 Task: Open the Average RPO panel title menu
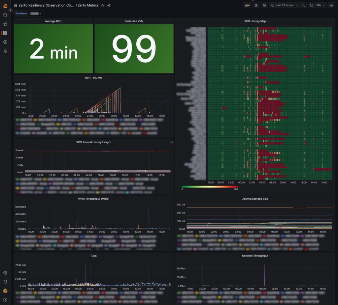[x=53, y=21]
